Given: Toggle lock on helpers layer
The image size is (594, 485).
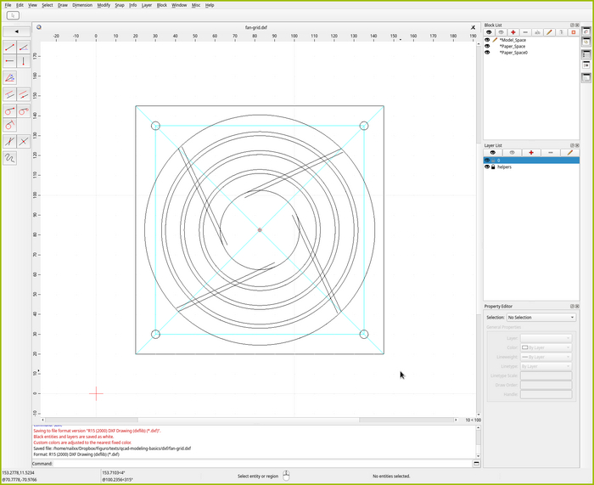Looking at the screenshot, I should (x=493, y=166).
